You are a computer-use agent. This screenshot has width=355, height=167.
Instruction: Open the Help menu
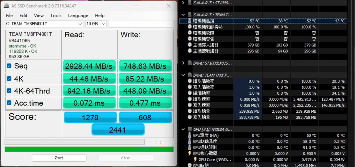coord(100,15)
